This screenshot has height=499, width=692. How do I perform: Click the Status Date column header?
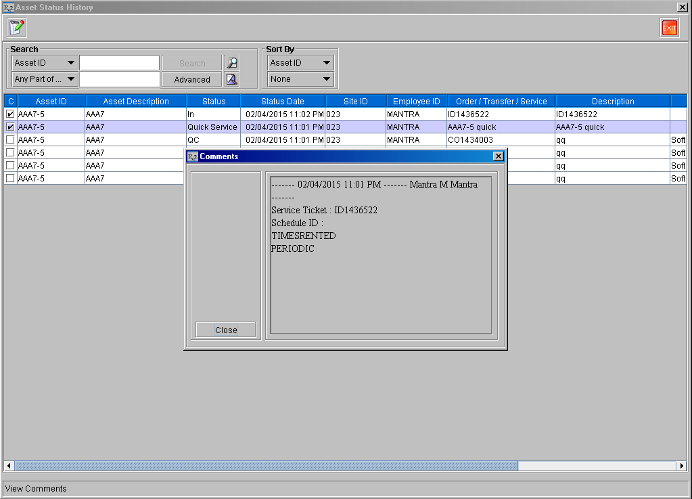(x=283, y=102)
